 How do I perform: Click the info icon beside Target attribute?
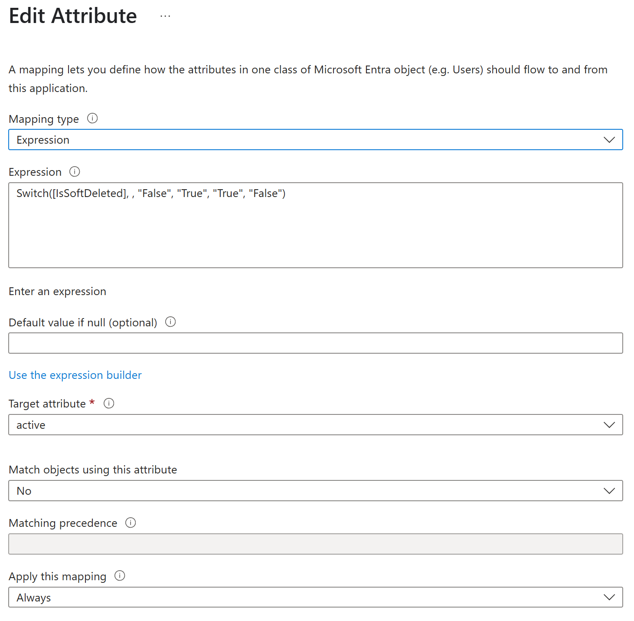pos(109,403)
